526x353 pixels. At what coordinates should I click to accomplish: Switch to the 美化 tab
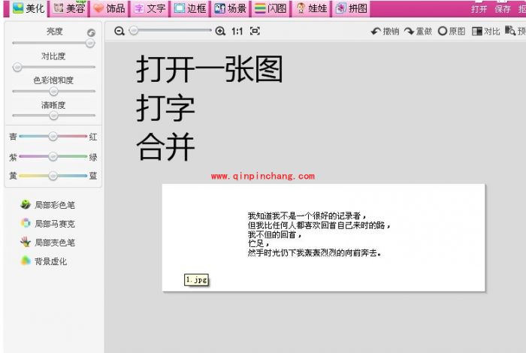pos(29,8)
